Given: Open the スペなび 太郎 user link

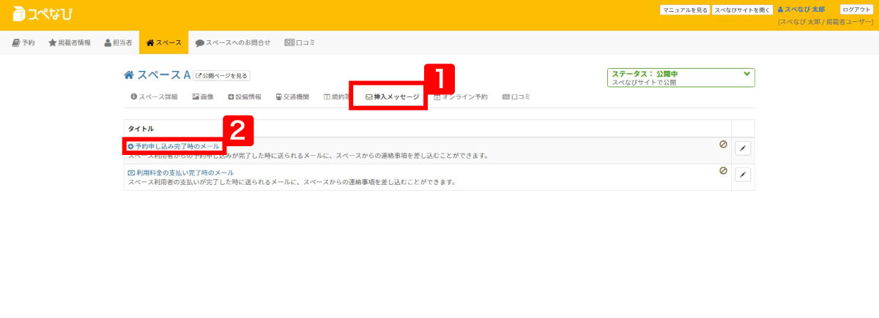Looking at the screenshot, I should pyautogui.click(x=801, y=10).
